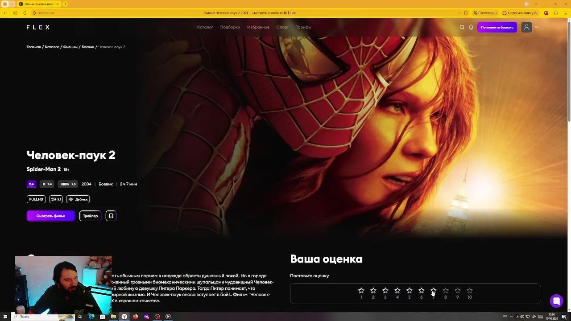Click the Windows taskbar search box

point(42,317)
